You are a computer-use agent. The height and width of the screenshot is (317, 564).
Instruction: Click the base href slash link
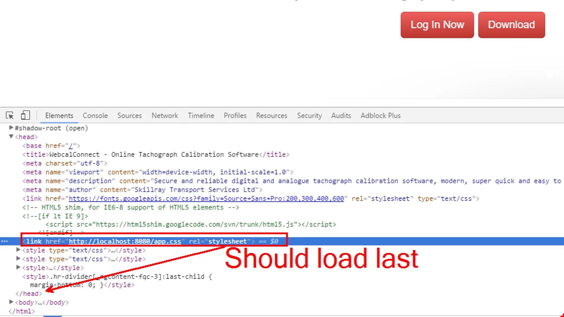point(70,146)
